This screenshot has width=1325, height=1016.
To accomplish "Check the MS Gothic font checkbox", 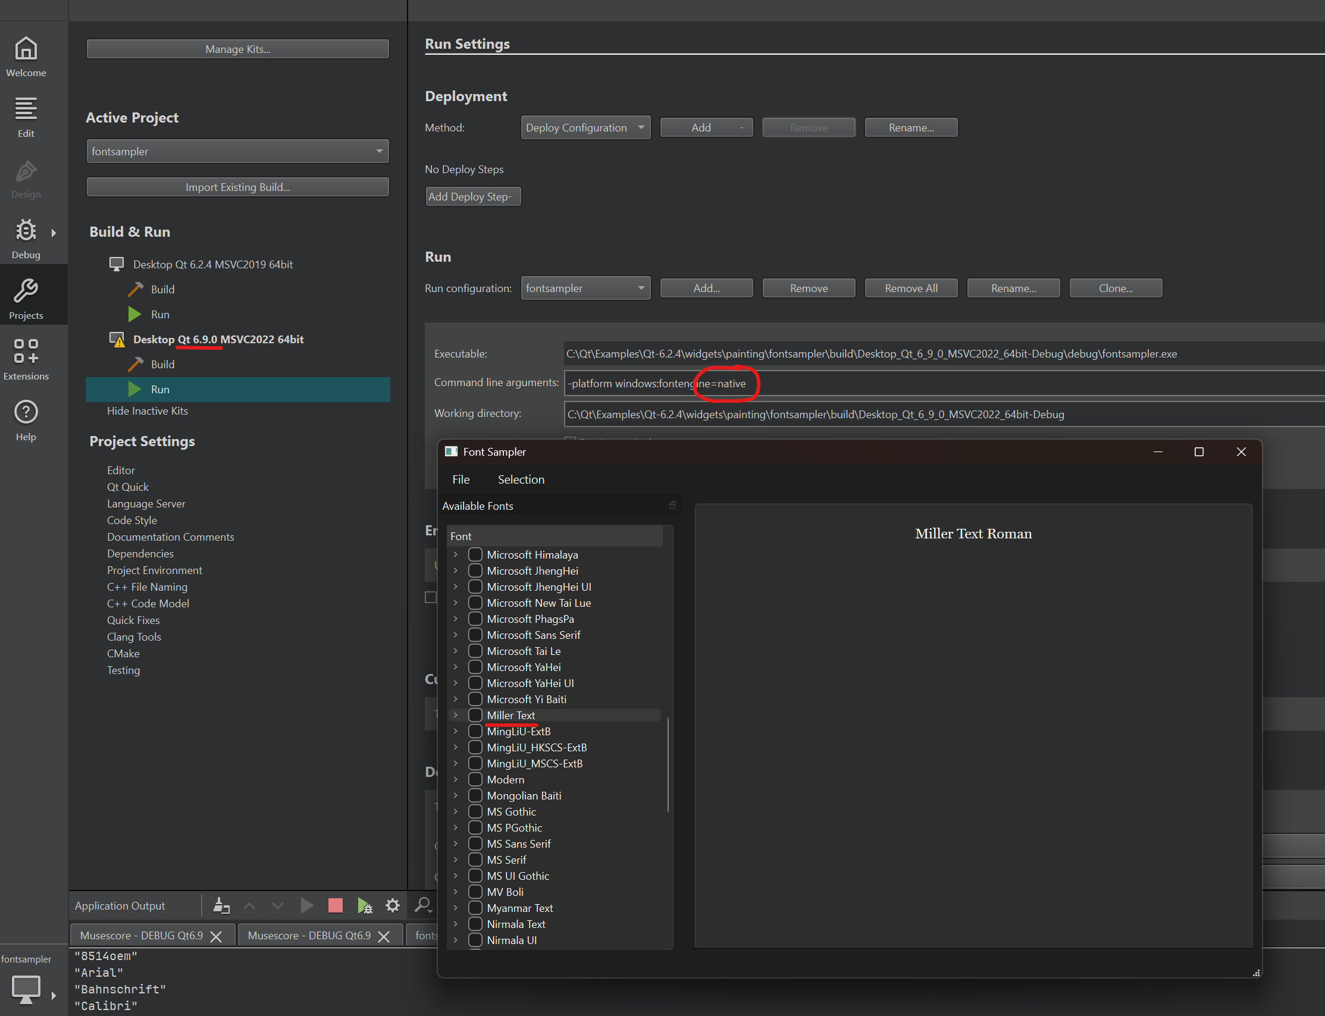I will click(475, 811).
